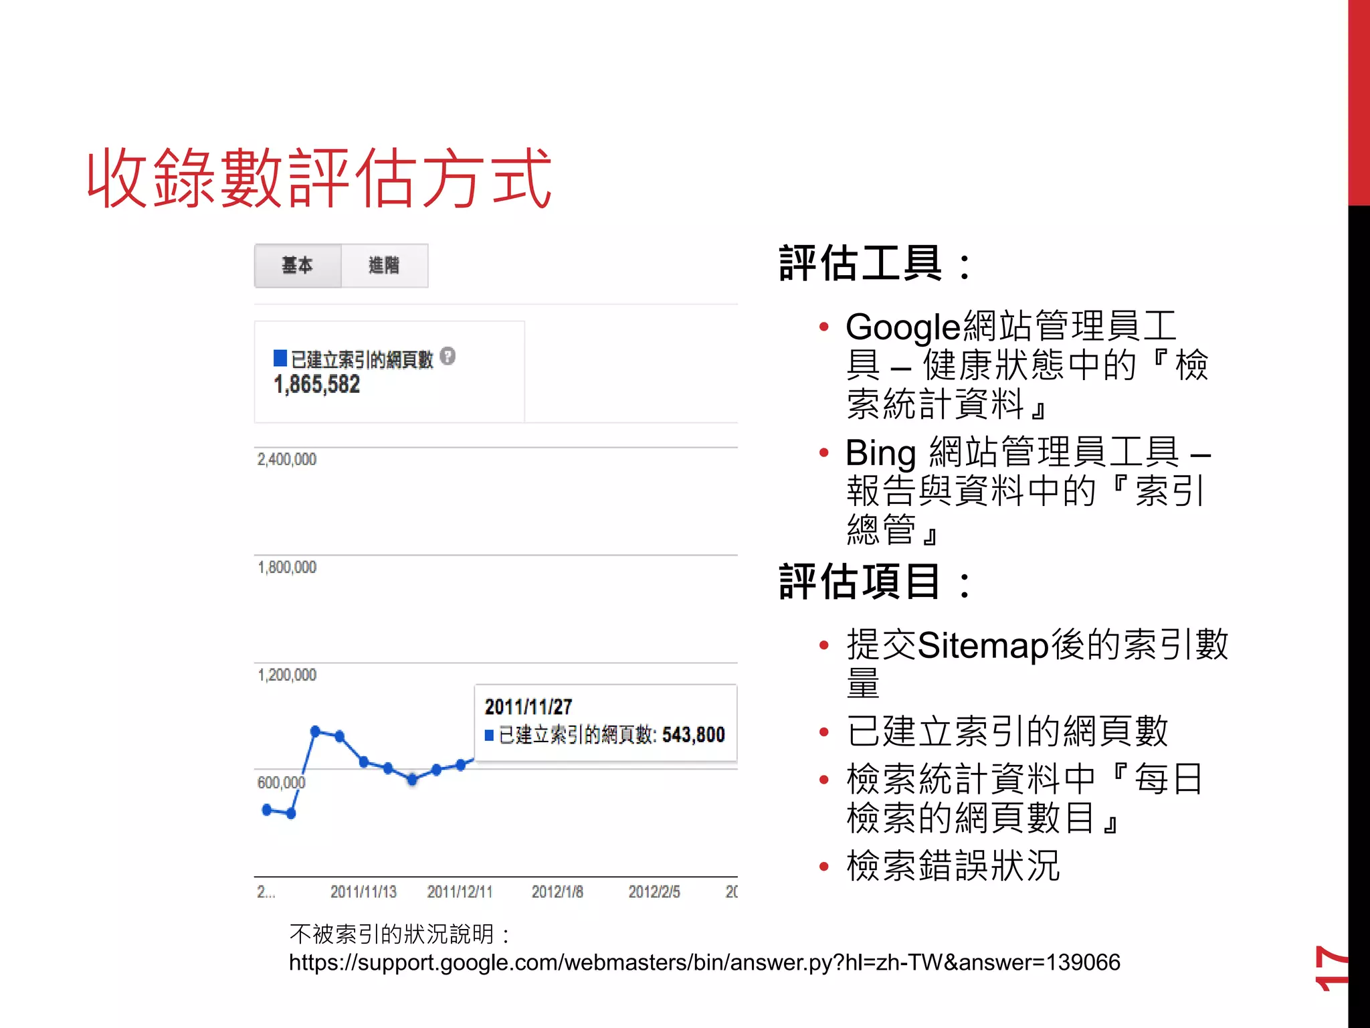Image resolution: width=1370 pixels, height=1028 pixels.
Task: Click the Bing 網站管理員工具 bullet text
Action: [1029, 491]
